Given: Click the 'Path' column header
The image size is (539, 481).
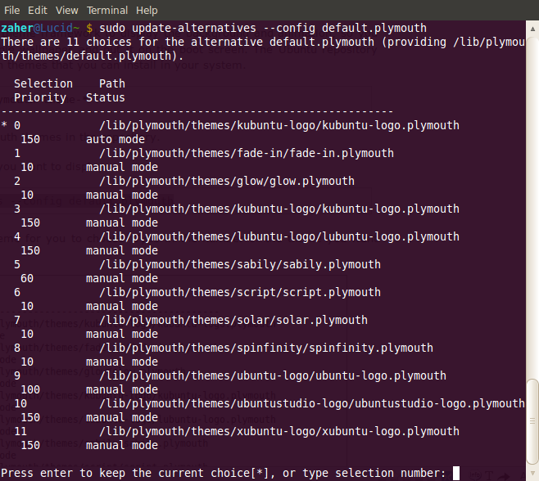Looking at the screenshot, I should pos(112,83).
